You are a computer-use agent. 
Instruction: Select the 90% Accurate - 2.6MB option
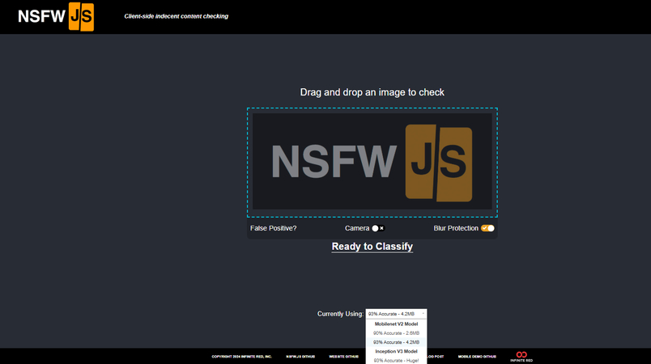coord(396,333)
